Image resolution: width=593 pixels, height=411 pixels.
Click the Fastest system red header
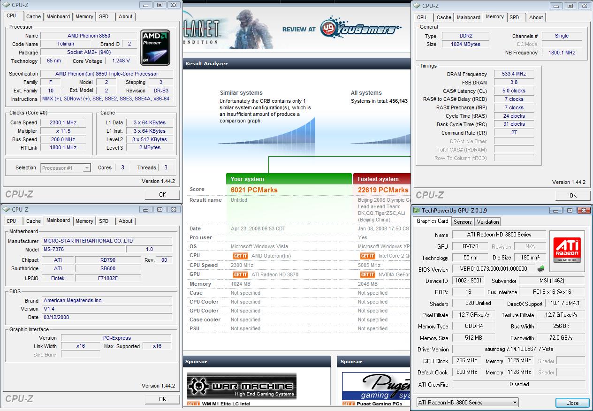382,179
